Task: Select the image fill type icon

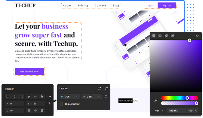Action: [x=166, y=36]
